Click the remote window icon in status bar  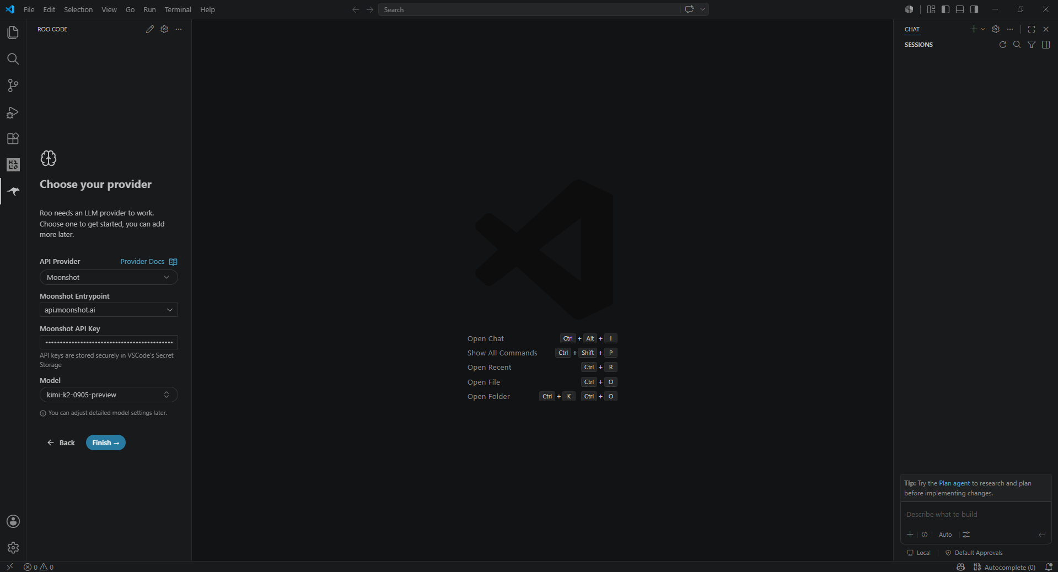[10, 567]
